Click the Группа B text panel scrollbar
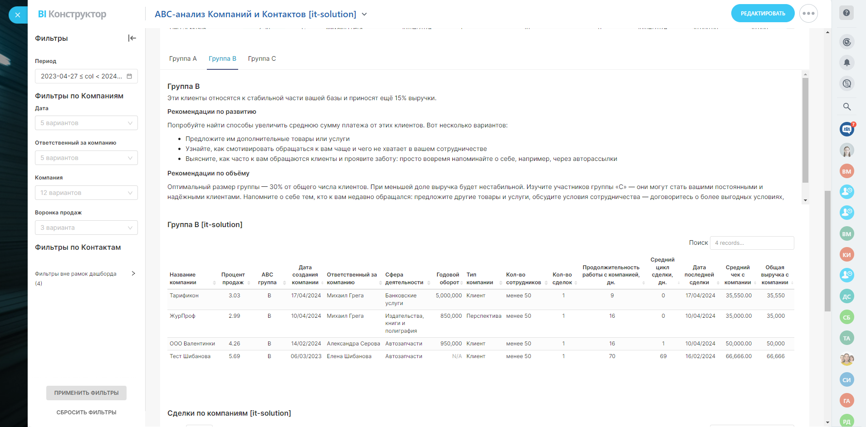The image size is (866, 427). (805, 130)
